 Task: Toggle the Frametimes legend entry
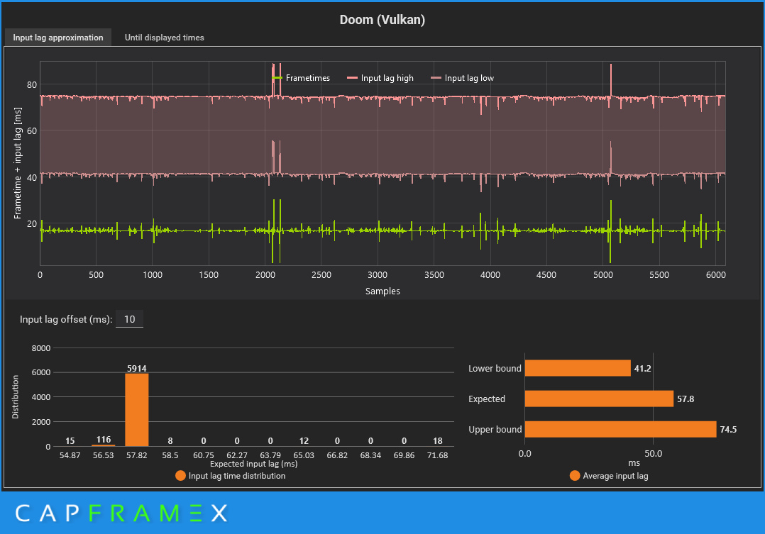[x=301, y=78]
